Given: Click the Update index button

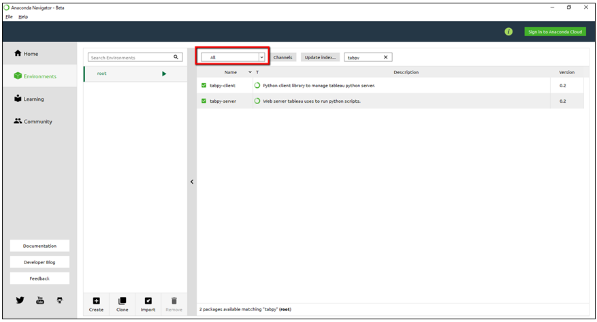Looking at the screenshot, I should [320, 57].
